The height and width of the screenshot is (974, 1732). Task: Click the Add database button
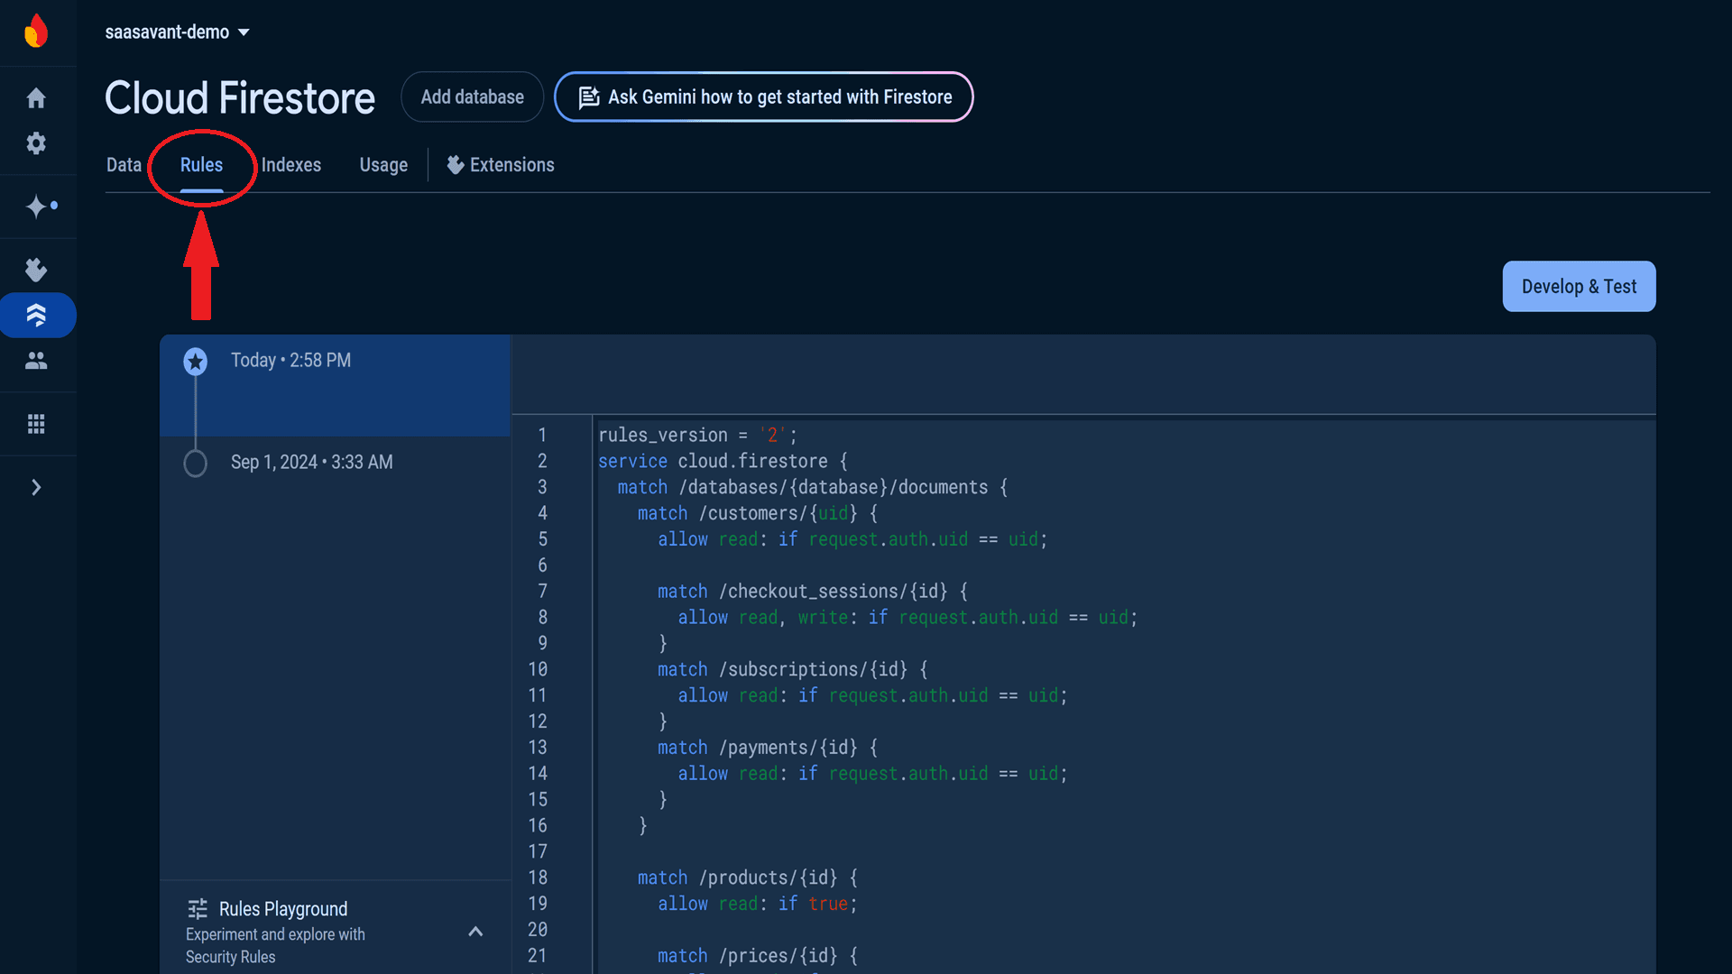pos(472,96)
